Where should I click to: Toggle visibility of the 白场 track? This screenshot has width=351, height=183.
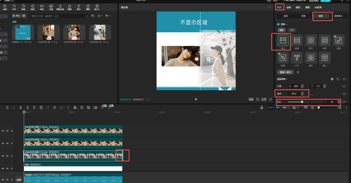pyautogui.click(x=3, y=168)
